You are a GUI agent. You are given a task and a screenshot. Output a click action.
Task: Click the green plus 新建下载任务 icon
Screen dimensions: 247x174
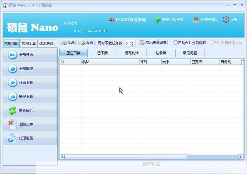pos(157,20)
